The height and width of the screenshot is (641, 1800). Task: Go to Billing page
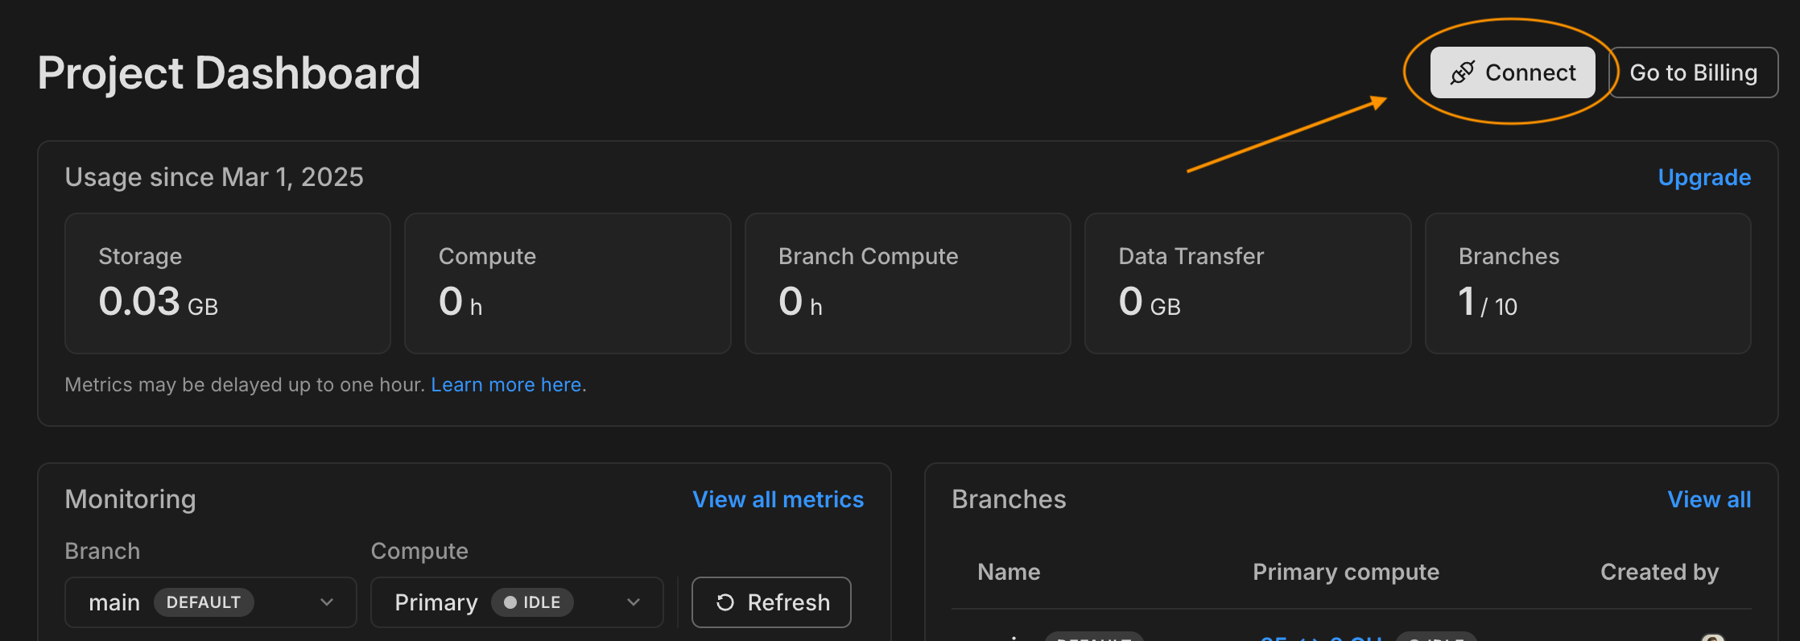1693,72
